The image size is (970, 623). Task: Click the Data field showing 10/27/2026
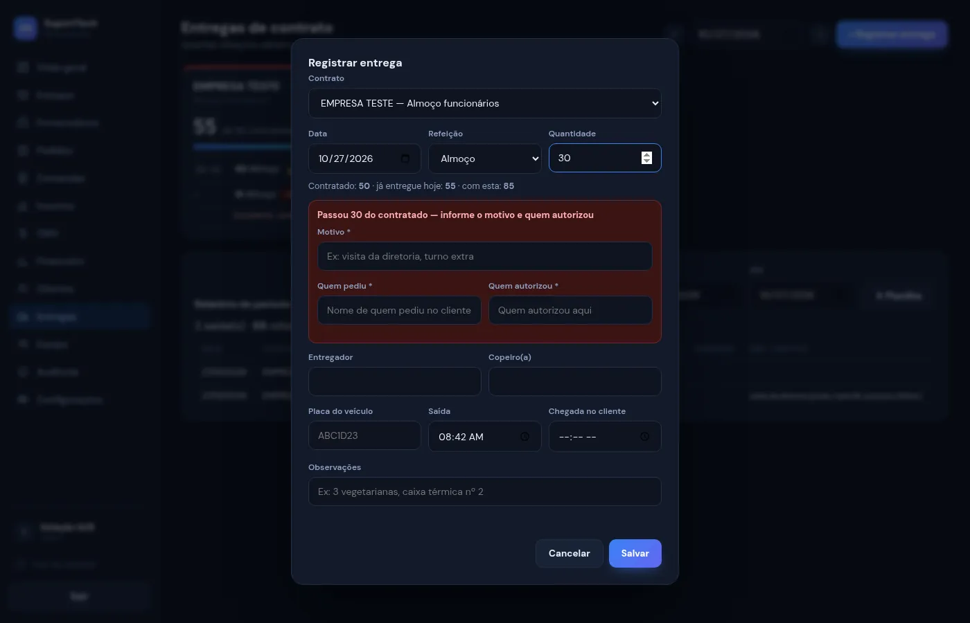click(364, 159)
